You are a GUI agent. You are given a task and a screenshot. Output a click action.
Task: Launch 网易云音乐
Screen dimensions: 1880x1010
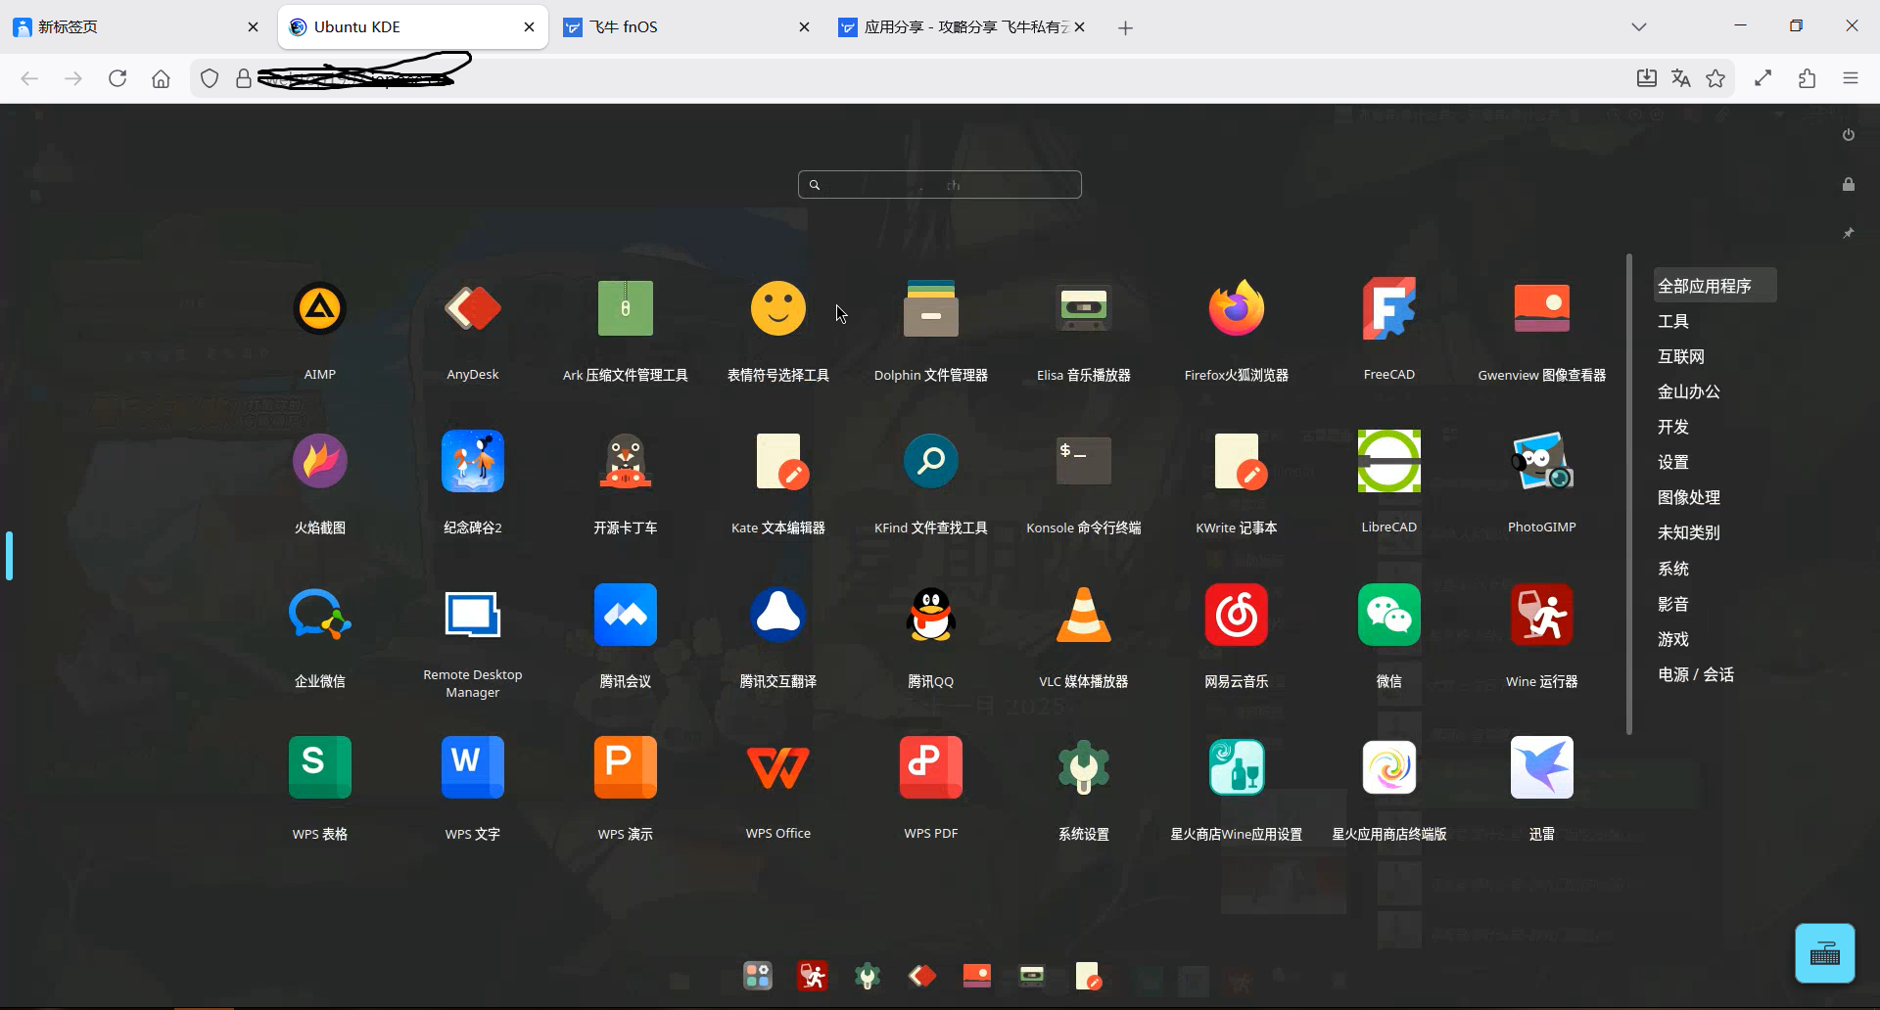point(1237,615)
